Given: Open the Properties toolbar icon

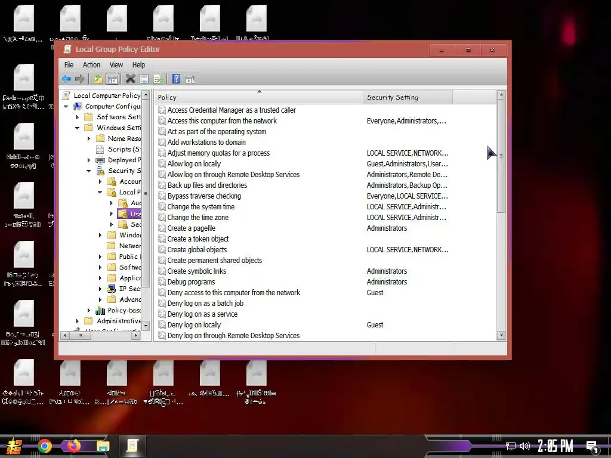Looking at the screenshot, I should tap(144, 79).
